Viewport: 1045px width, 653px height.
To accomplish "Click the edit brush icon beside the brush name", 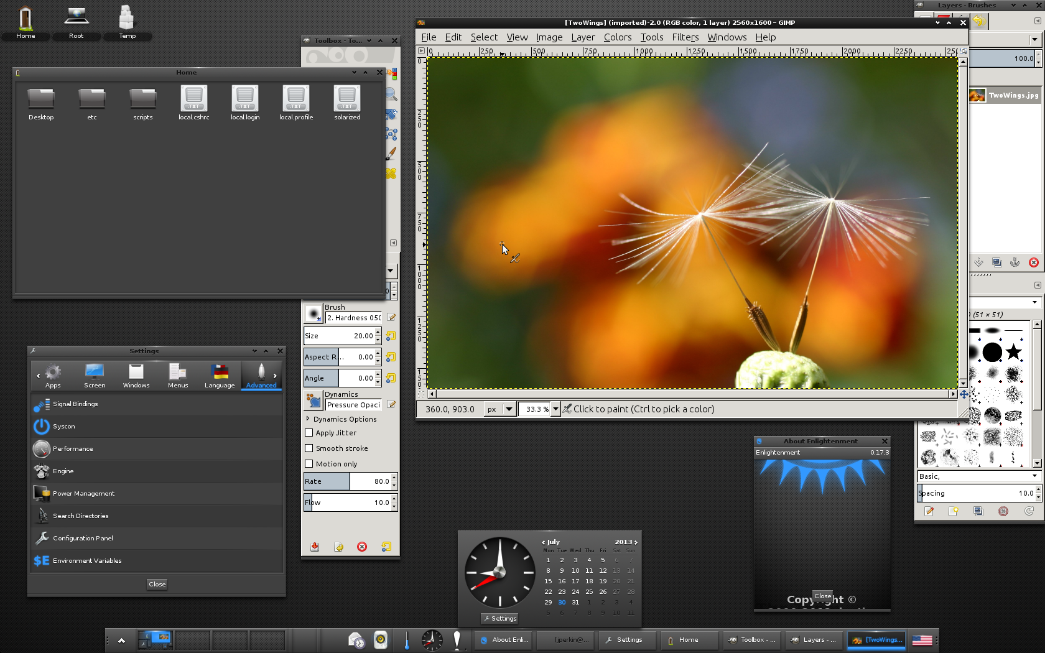I will click(391, 317).
